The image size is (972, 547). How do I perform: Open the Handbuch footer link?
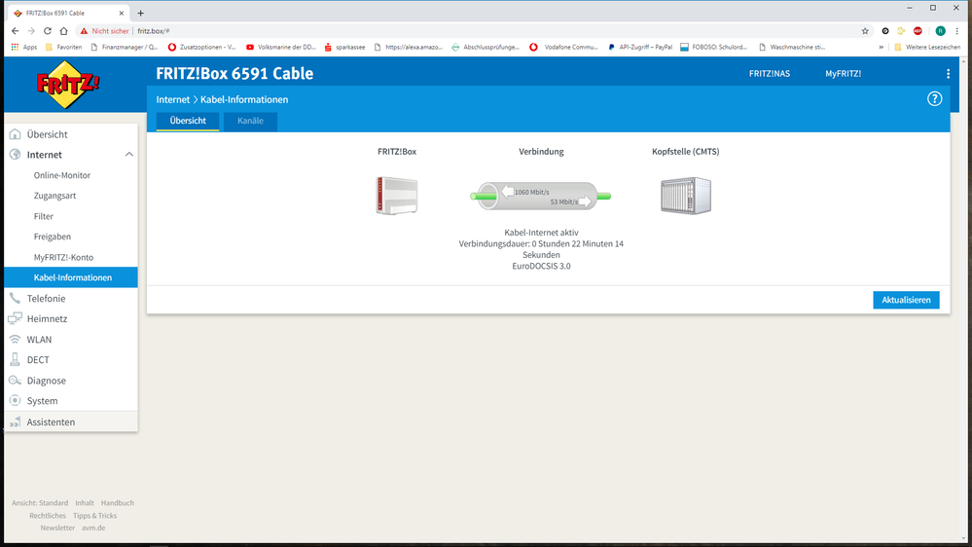[117, 503]
